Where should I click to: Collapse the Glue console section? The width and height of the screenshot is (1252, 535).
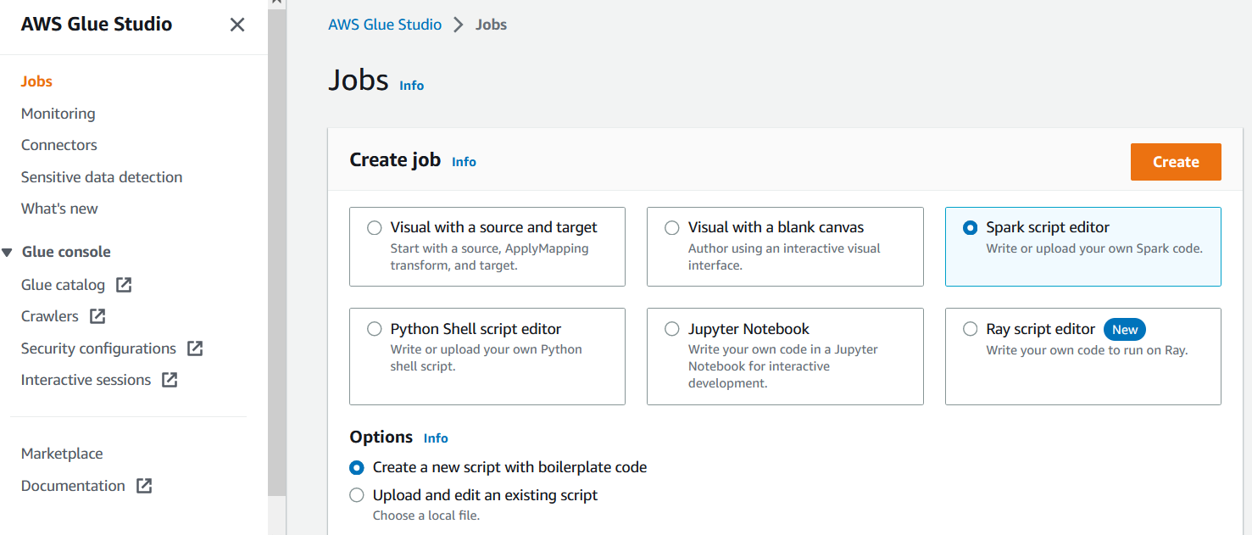[x=8, y=252]
